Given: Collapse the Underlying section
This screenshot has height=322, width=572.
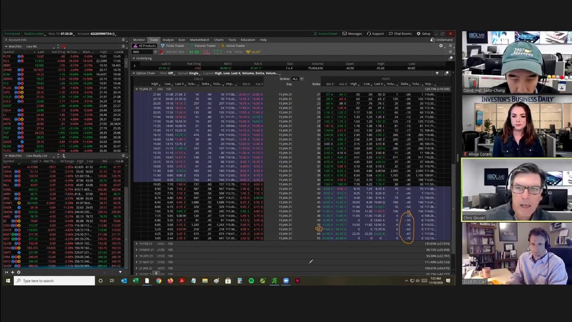Looking at the screenshot, I should click(x=134, y=58).
